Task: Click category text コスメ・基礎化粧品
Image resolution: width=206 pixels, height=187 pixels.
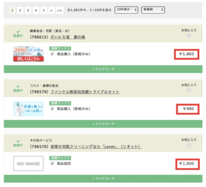Action: point(44,86)
